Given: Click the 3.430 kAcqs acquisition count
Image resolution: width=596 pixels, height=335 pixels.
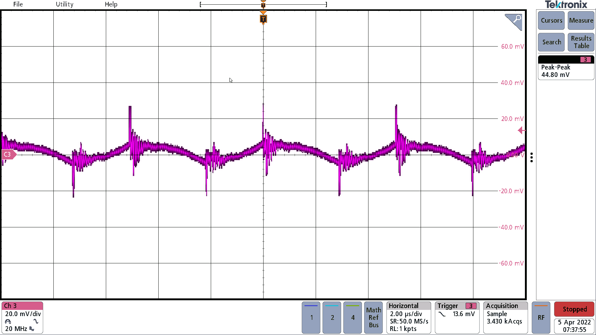Looking at the screenshot, I should pyautogui.click(x=504, y=321).
